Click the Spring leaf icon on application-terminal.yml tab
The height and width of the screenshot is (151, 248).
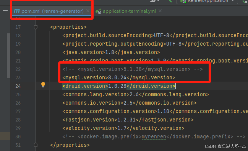pyautogui.click(x=98, y=11)
